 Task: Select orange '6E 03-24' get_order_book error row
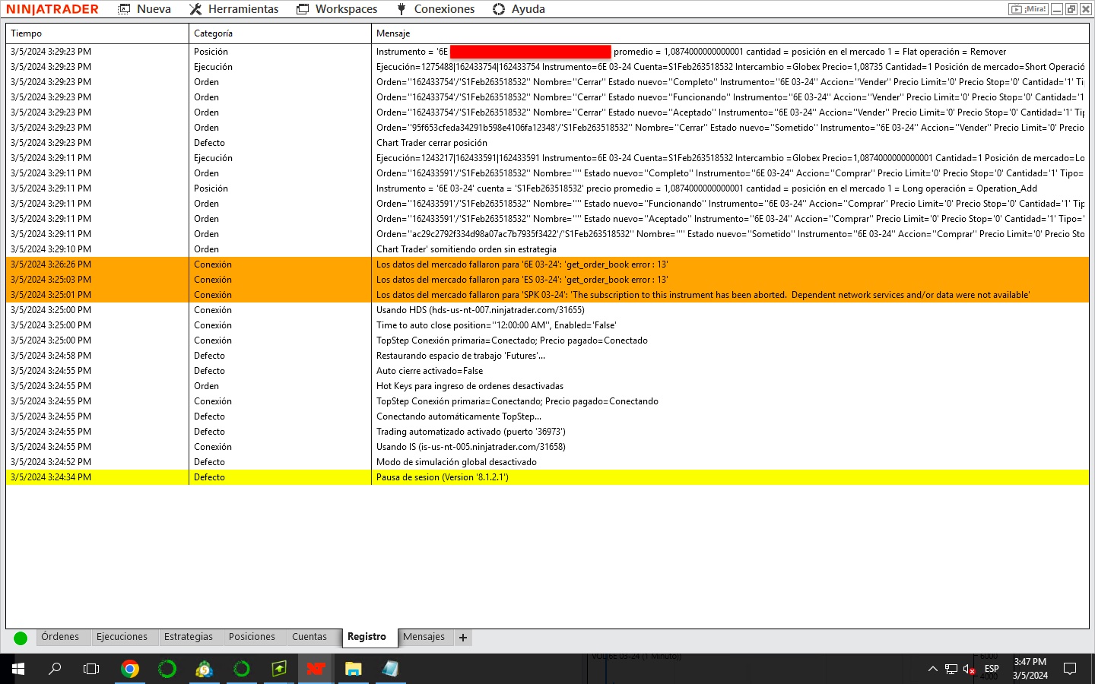(547, 264)
